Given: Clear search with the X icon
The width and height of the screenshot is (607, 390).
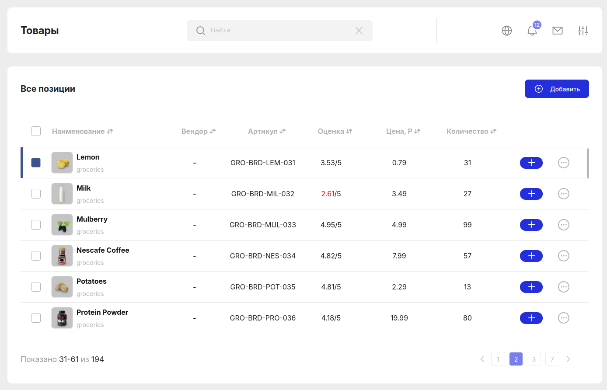Looking at the screenshot, I should [x=359, y=31].
